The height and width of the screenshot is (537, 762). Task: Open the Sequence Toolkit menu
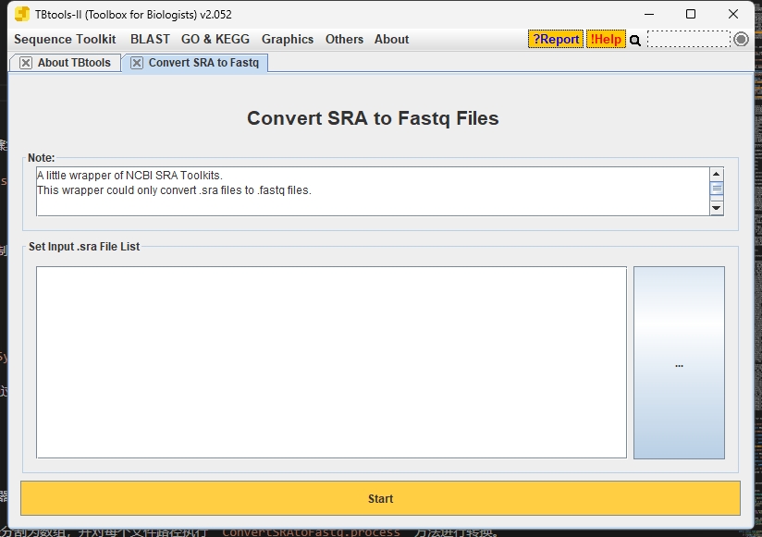pyautogui.click(x=65, y=39)
